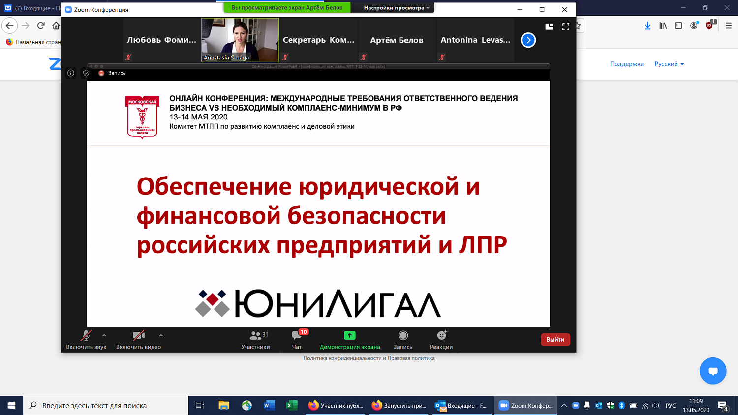The image size is (738, 415).
Task: Select Артём Белов participant tile
Action: (397, 40)
